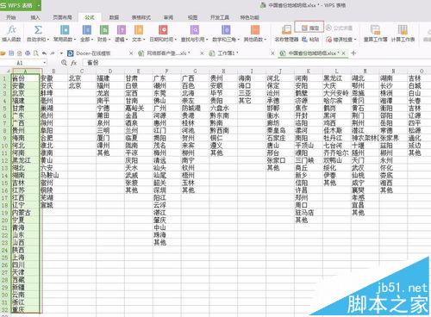Viewport: 431px width, 317px height.
Task: Switch to the 开始 ribbon tab
Action: tap(11, 17)
